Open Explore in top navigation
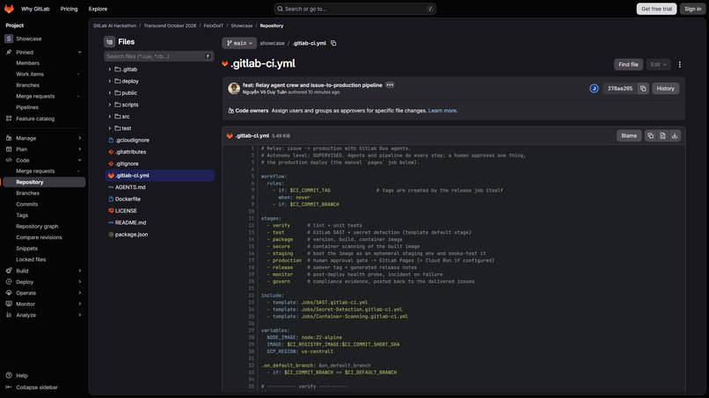The image size is (709, 398). 99,9
